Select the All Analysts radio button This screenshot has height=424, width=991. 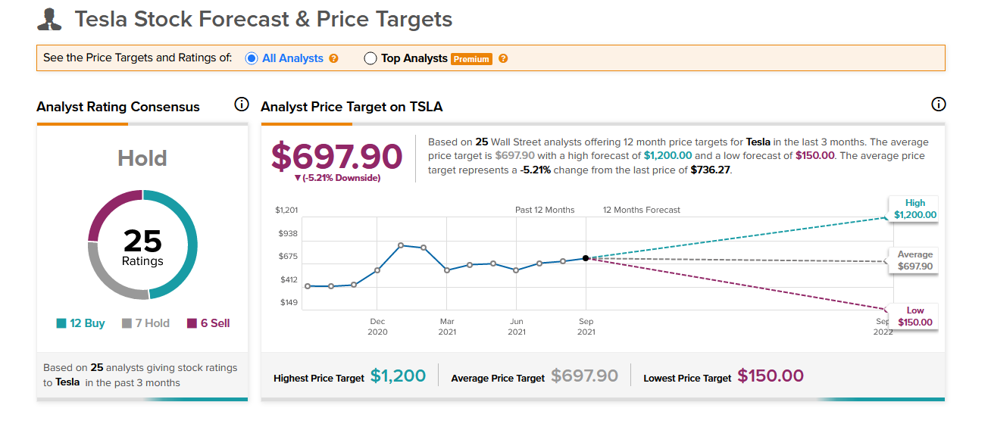coord(252,58)
